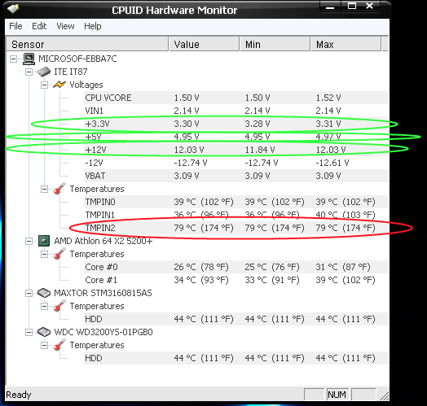Click the ITE IT87 chip icon

(x=44, y=72)
